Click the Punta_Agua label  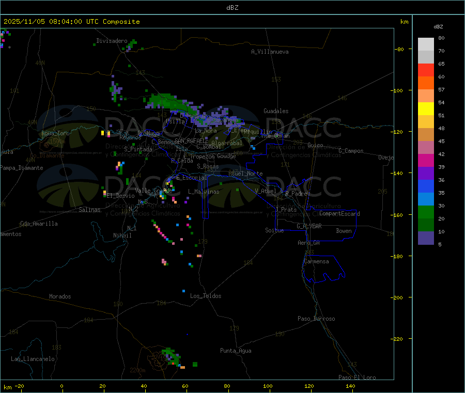click(236, 351)
